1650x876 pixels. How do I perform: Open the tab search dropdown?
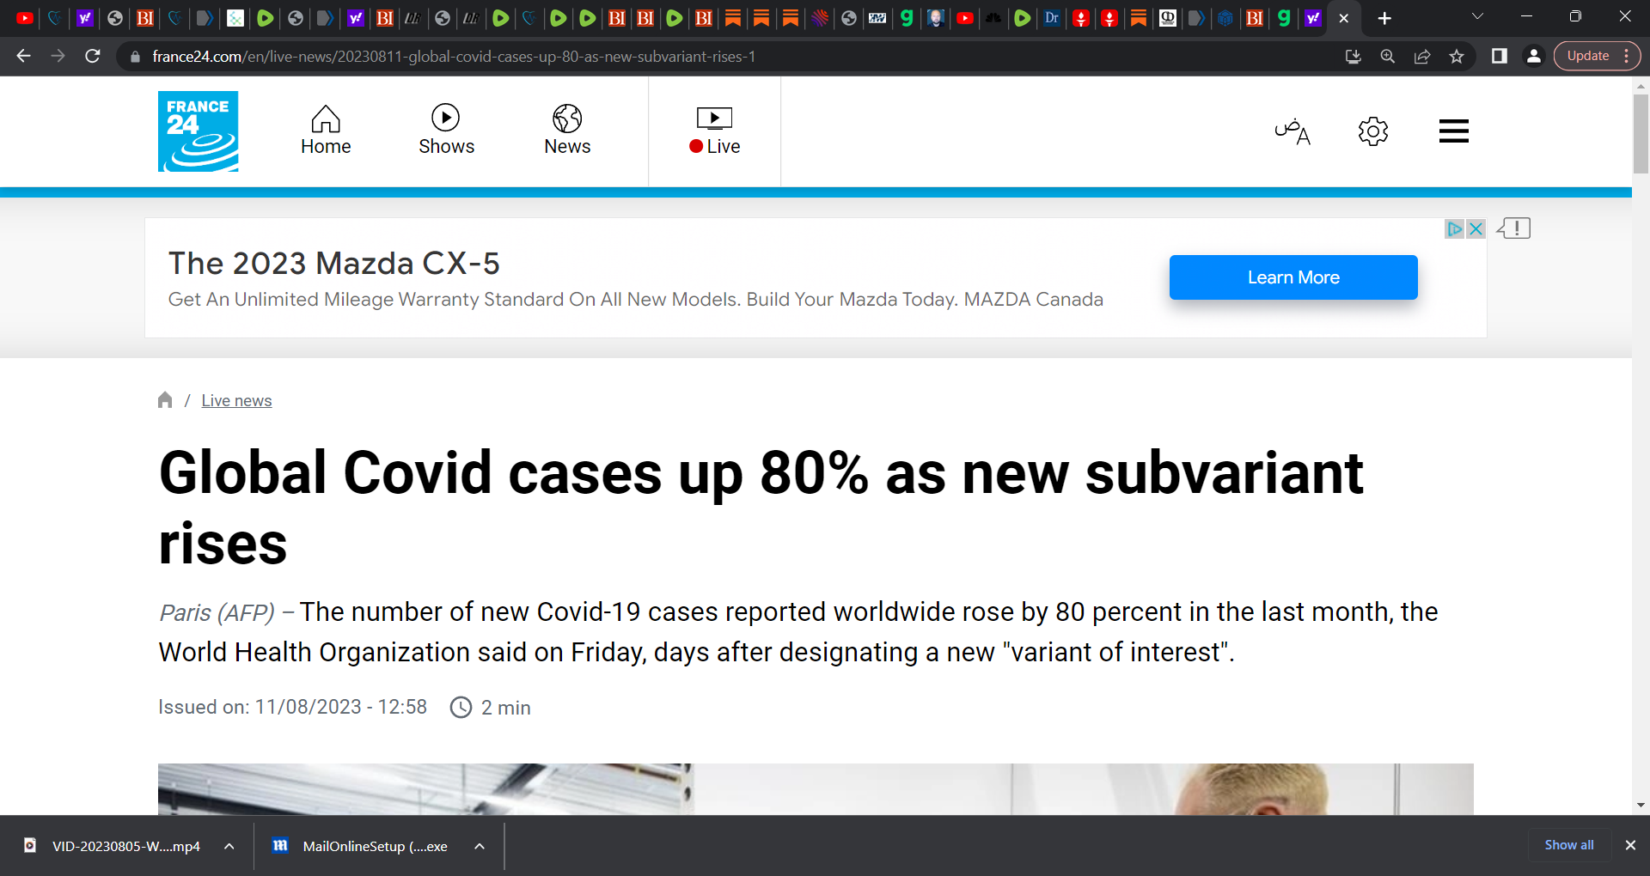coord(1477,16)
